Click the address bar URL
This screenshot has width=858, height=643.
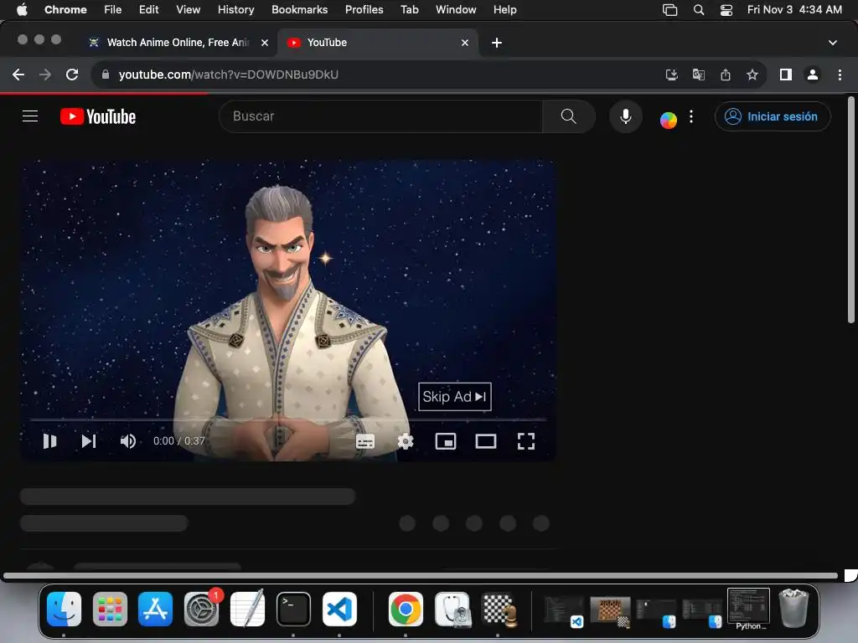tap(228, 75)
